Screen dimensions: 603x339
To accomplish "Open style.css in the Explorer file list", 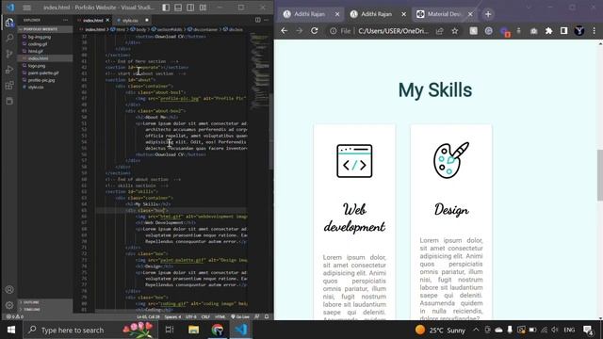I will (36, 88).
